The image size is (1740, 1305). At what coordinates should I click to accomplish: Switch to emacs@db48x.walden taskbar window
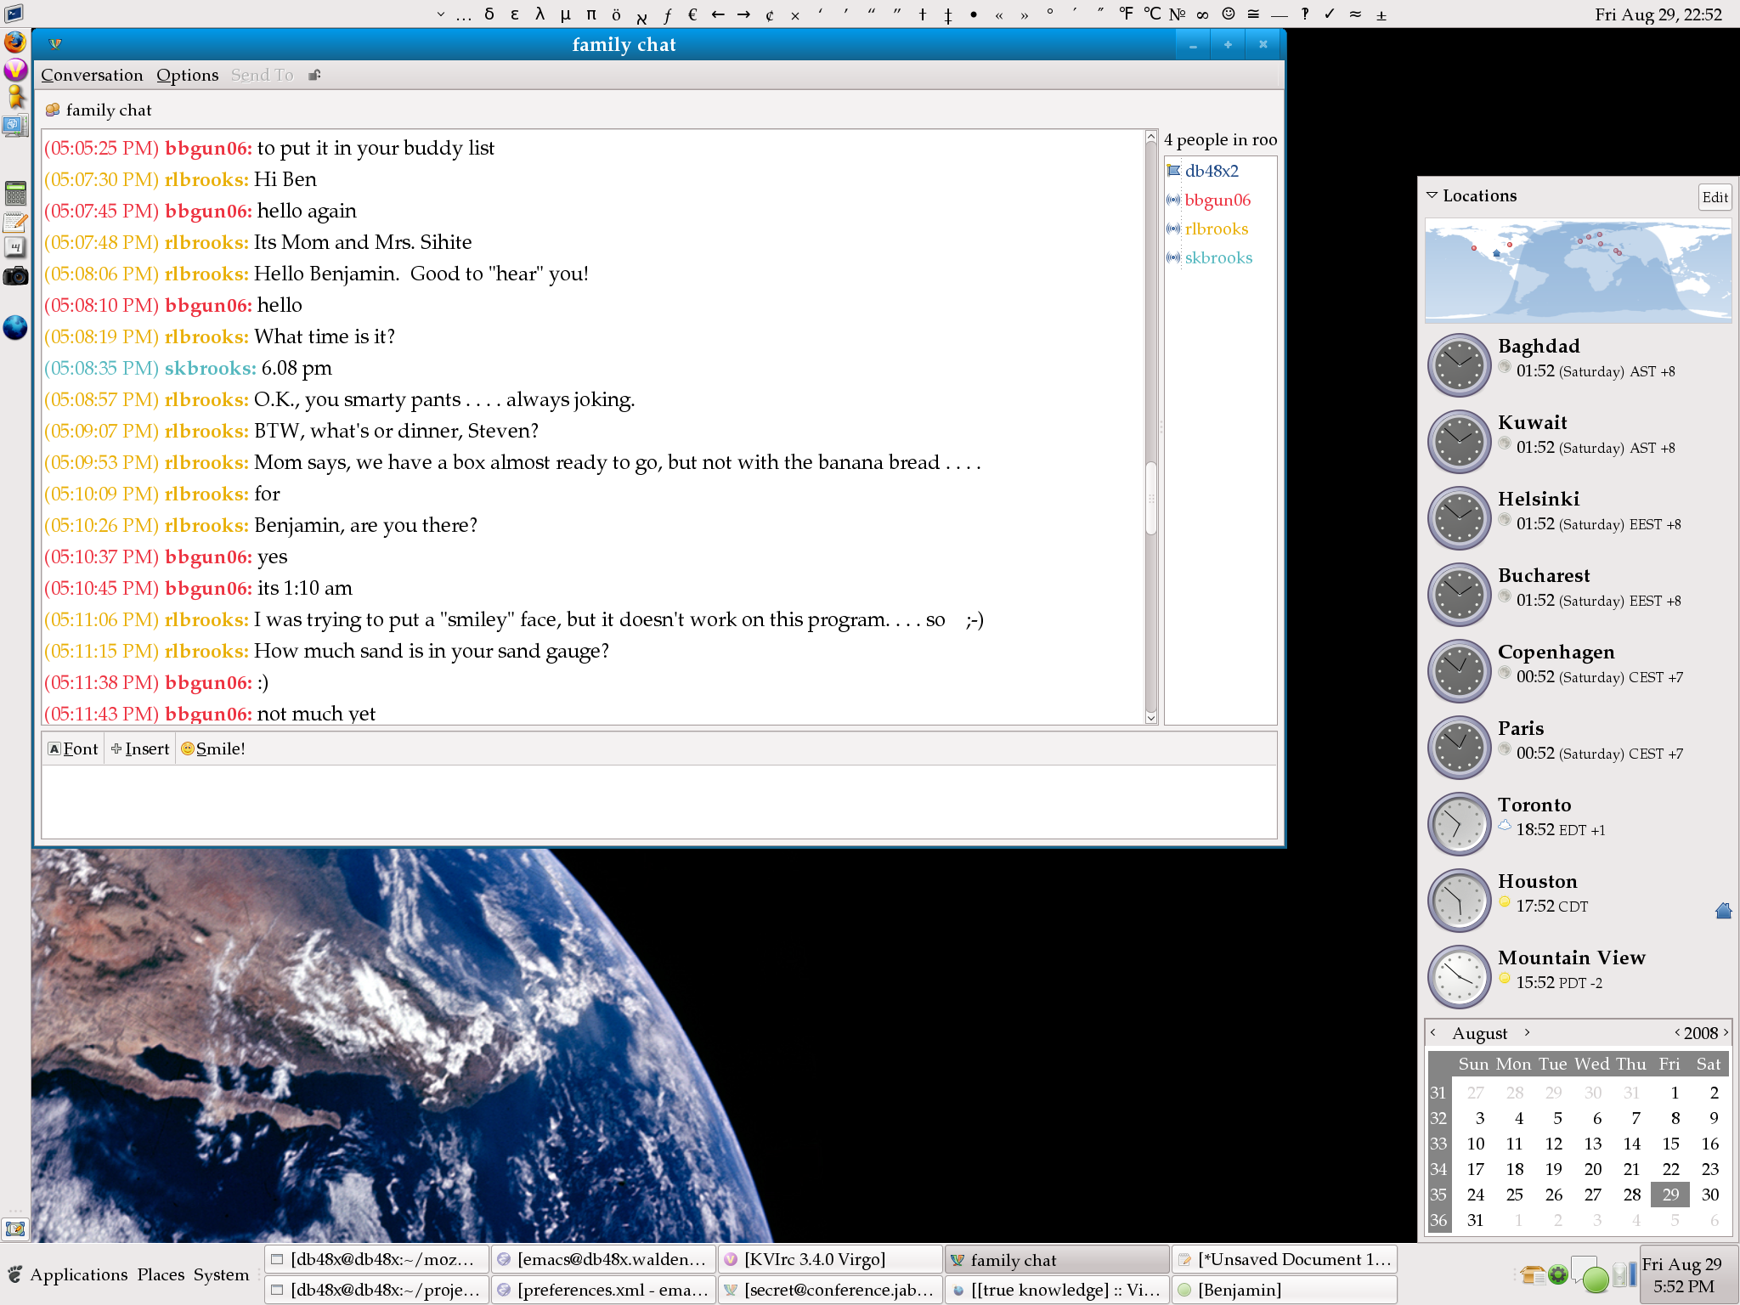(x=603, y=1259)
